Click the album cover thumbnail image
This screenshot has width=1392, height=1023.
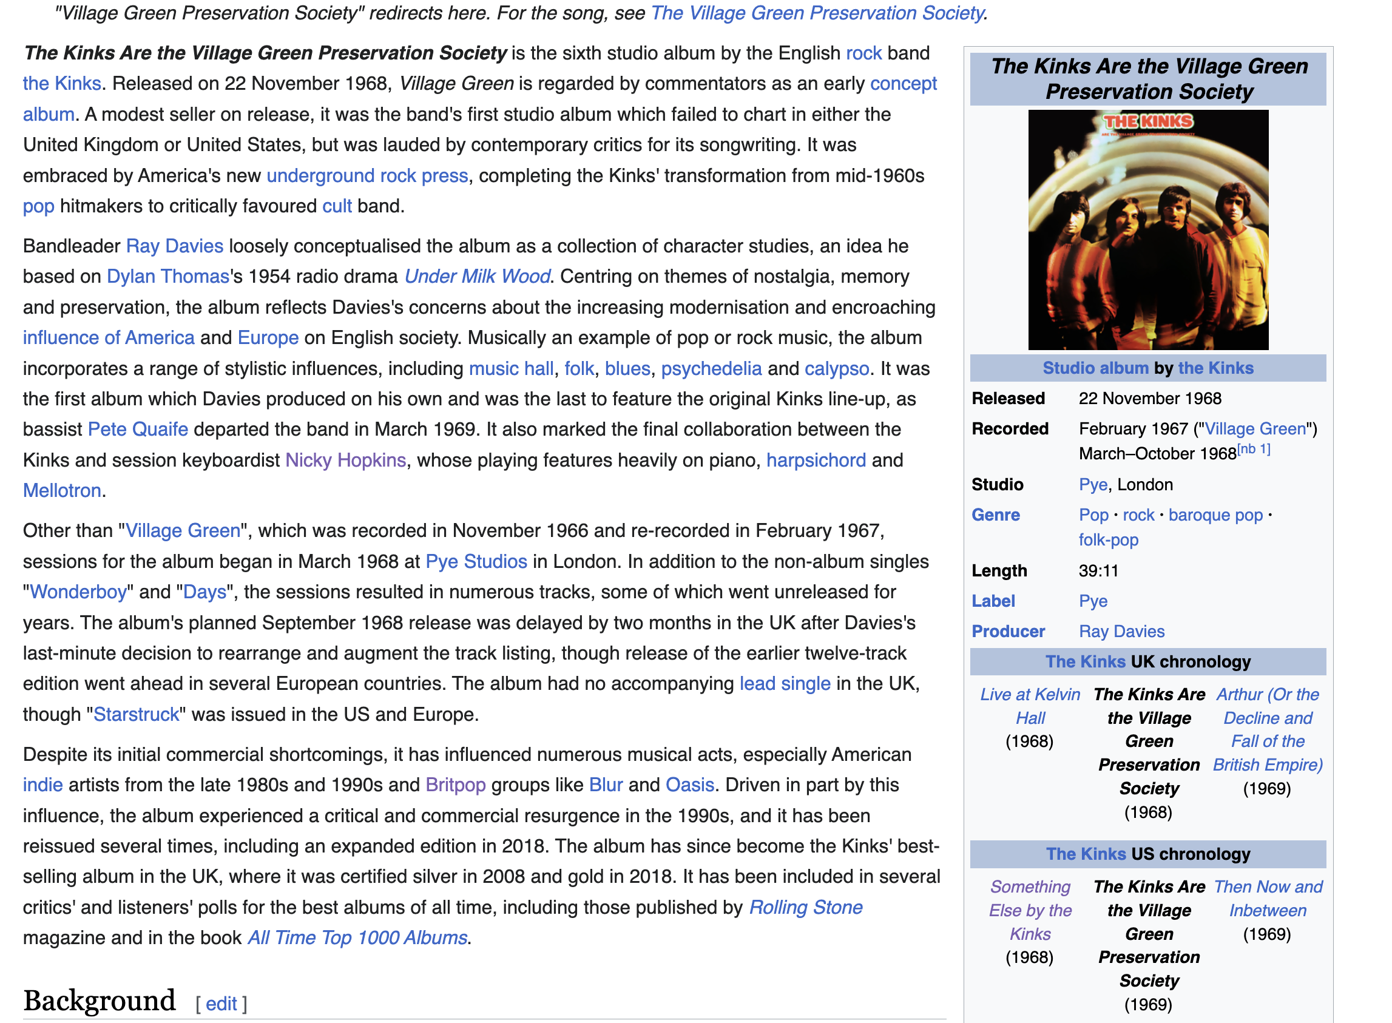[1147, 230]
